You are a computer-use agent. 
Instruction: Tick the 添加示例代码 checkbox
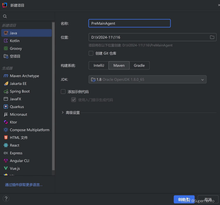coord(63,92)
